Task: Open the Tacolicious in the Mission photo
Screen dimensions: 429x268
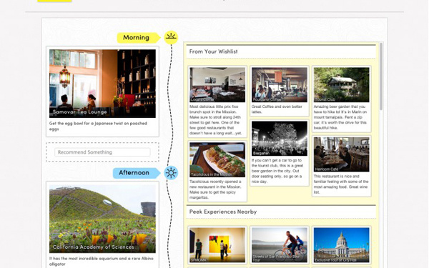Action: (x=217, y=159)
